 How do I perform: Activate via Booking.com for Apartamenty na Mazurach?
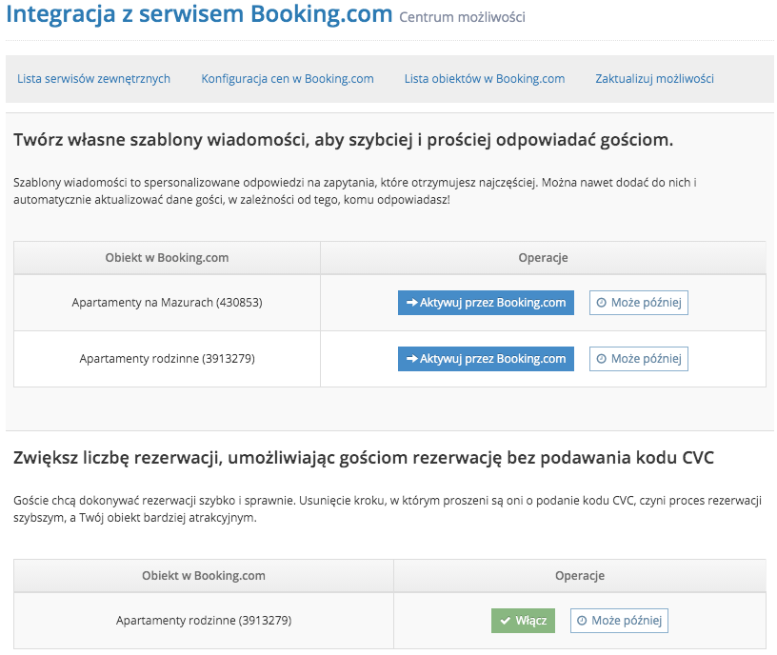(486, 303)
